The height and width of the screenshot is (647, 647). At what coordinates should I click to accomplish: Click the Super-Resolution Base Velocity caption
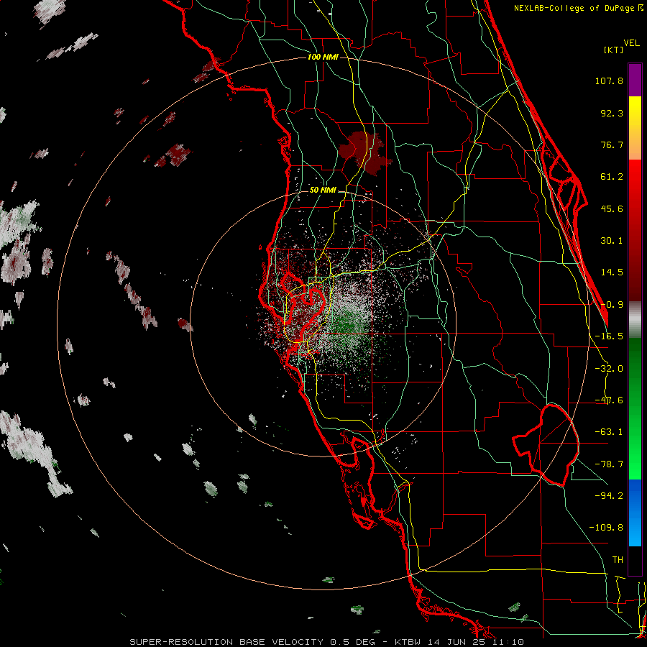(x=327, y=642)
